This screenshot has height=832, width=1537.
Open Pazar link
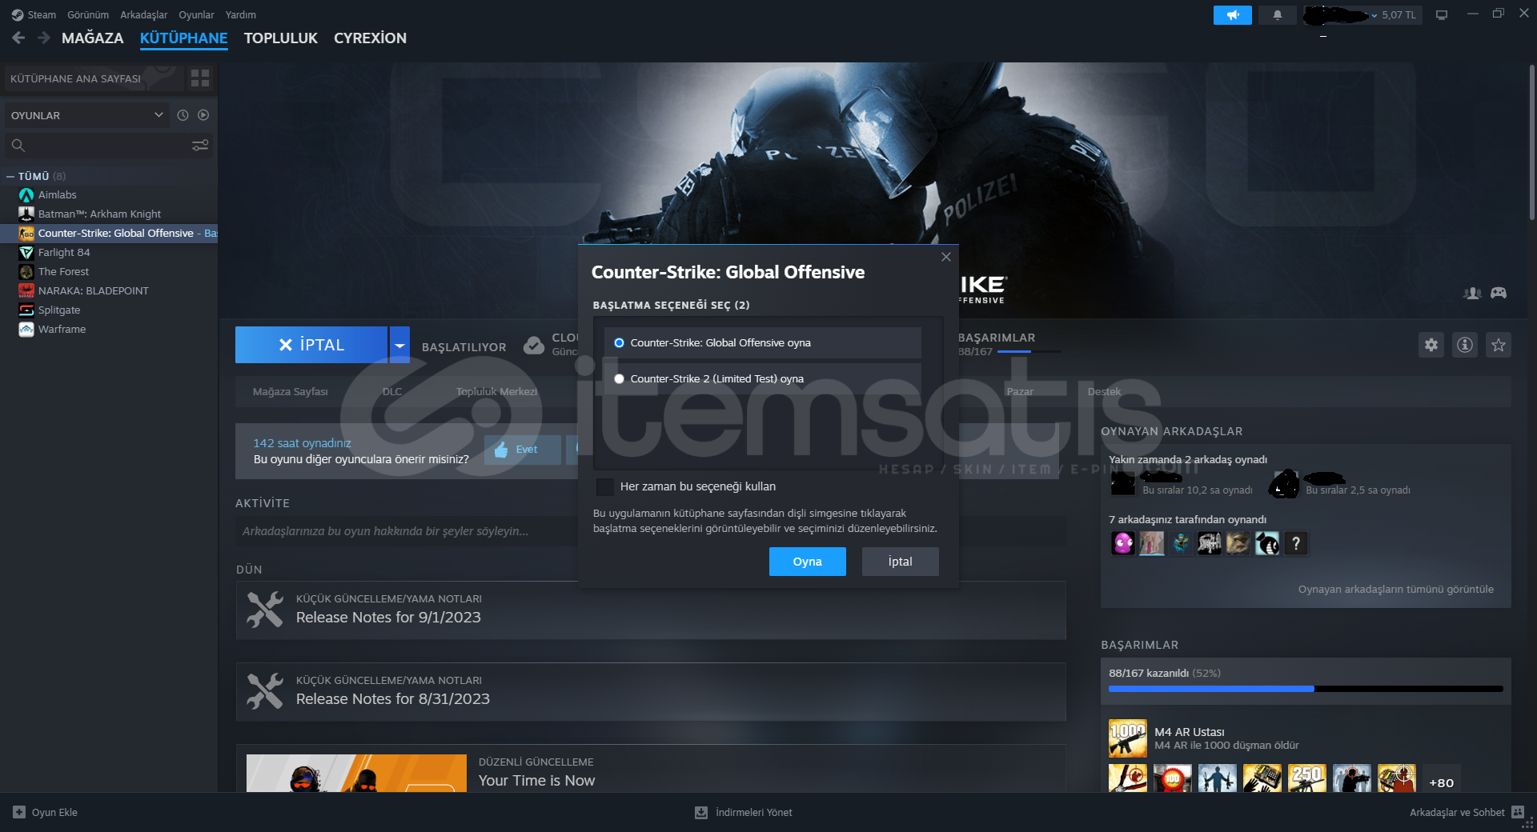pyautogui.click(x=1020, y=391)
